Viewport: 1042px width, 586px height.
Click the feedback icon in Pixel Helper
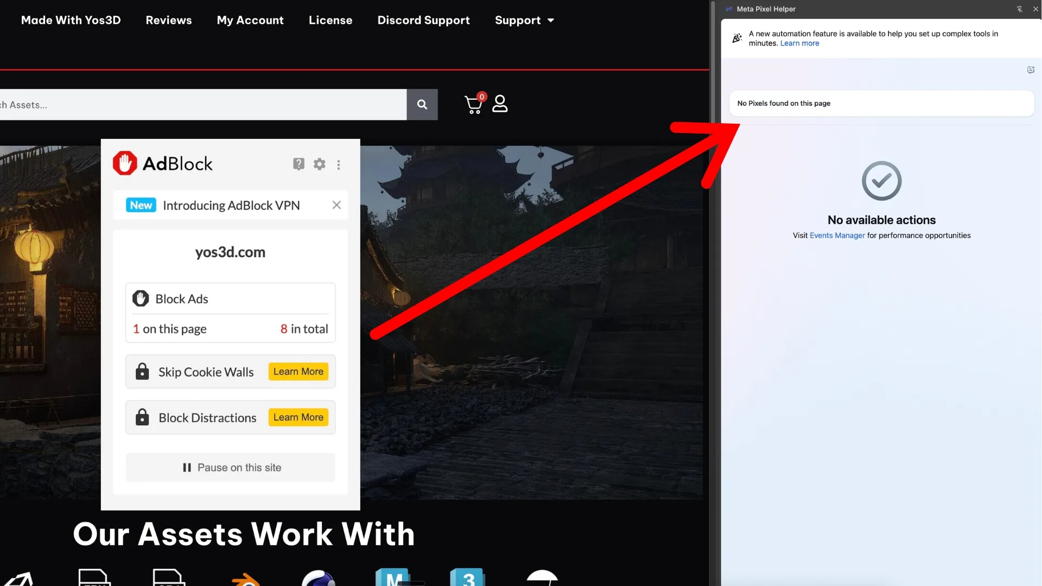click(1031, 70)
